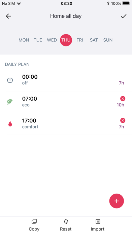The image size is (132, 236).
Task: Tap the green eco leaf icon
Action: [10, 102]
